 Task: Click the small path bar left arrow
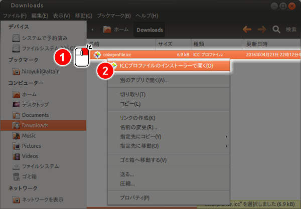click(x=92, y=30)
